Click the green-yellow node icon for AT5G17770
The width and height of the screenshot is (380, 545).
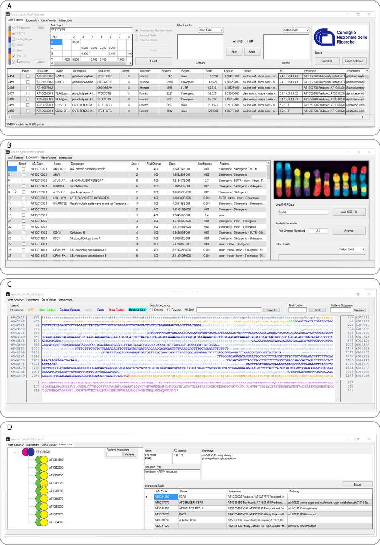(x=41, y=514)
